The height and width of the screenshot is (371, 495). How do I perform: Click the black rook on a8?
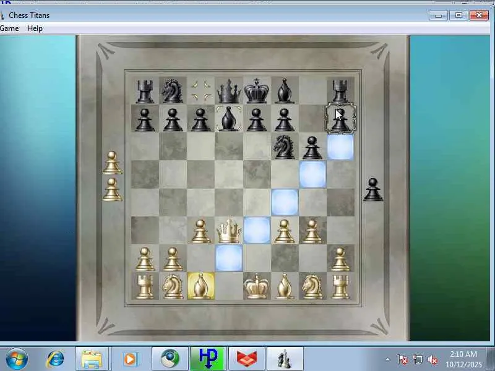[145, 92]
